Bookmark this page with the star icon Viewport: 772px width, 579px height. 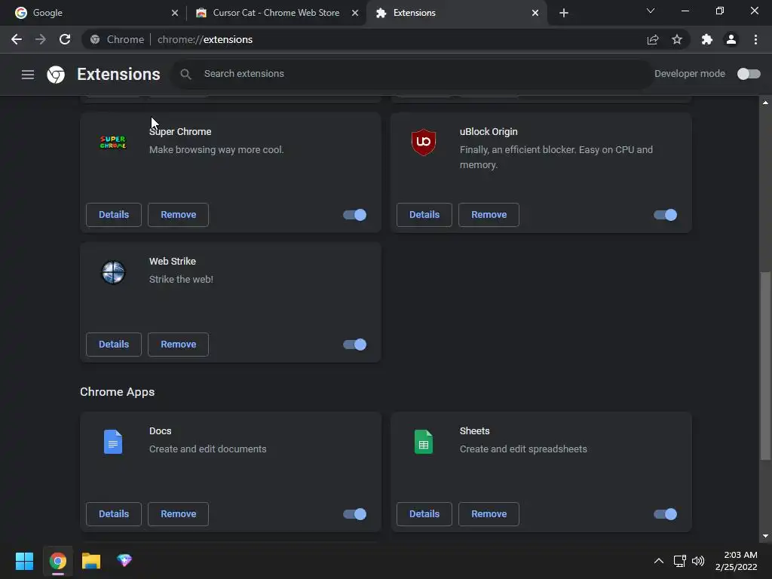677,39
